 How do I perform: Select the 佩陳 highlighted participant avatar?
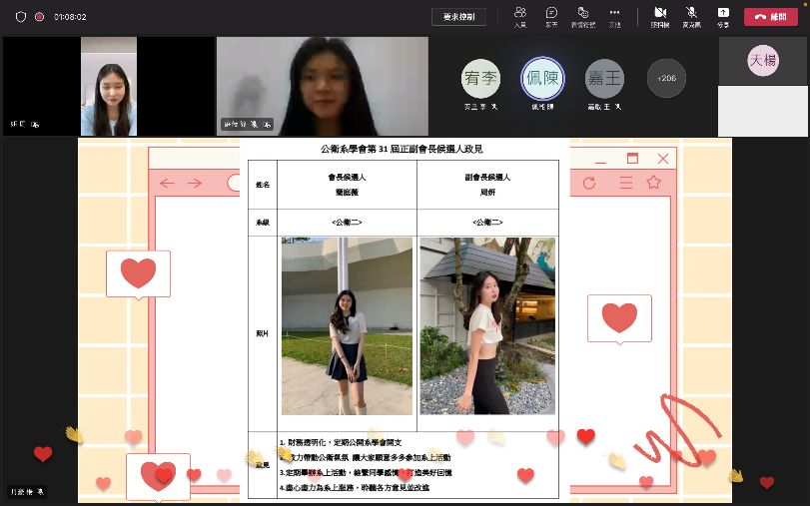click(542, 78)
